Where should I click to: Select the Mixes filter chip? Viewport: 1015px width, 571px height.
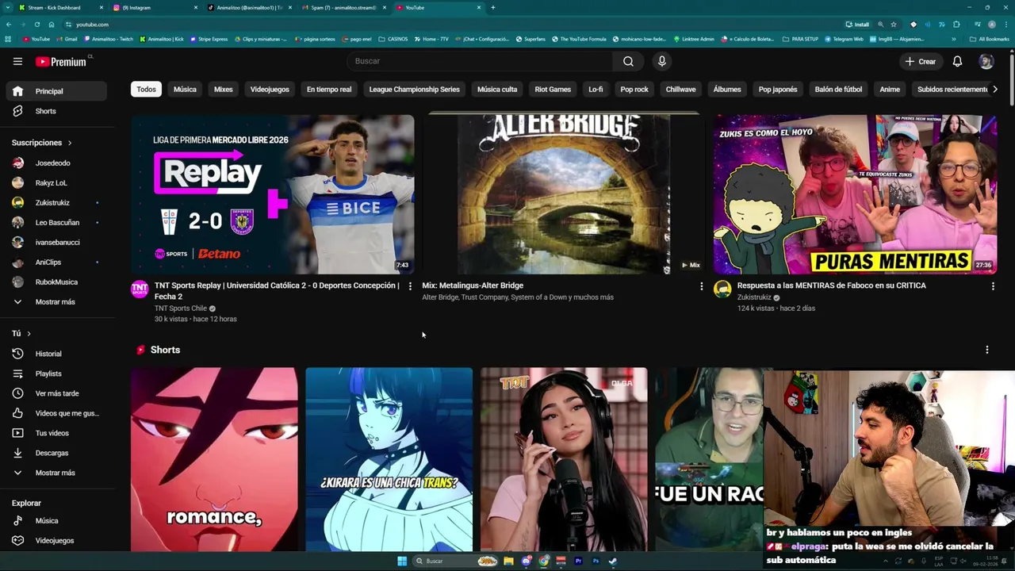click(224, 90)
